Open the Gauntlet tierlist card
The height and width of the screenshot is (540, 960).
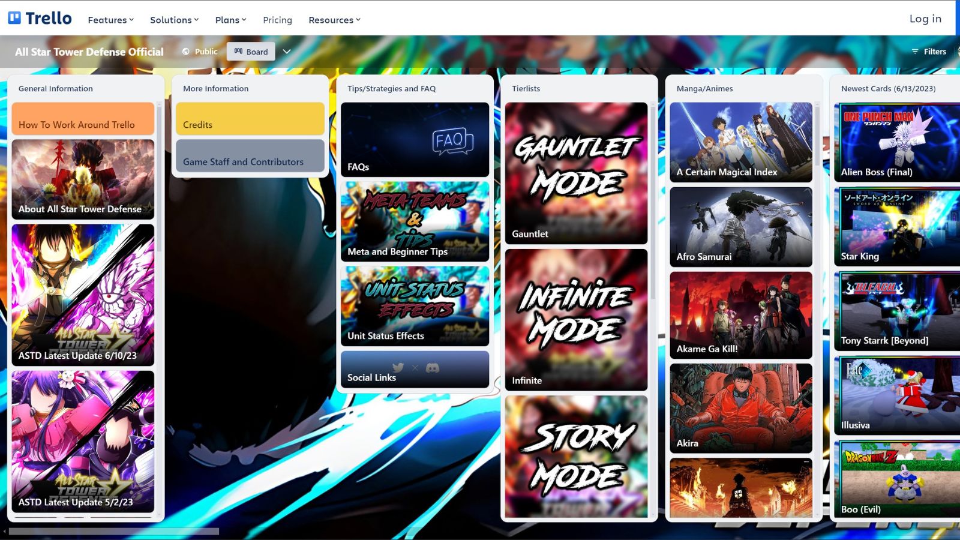tap(576, 173)
